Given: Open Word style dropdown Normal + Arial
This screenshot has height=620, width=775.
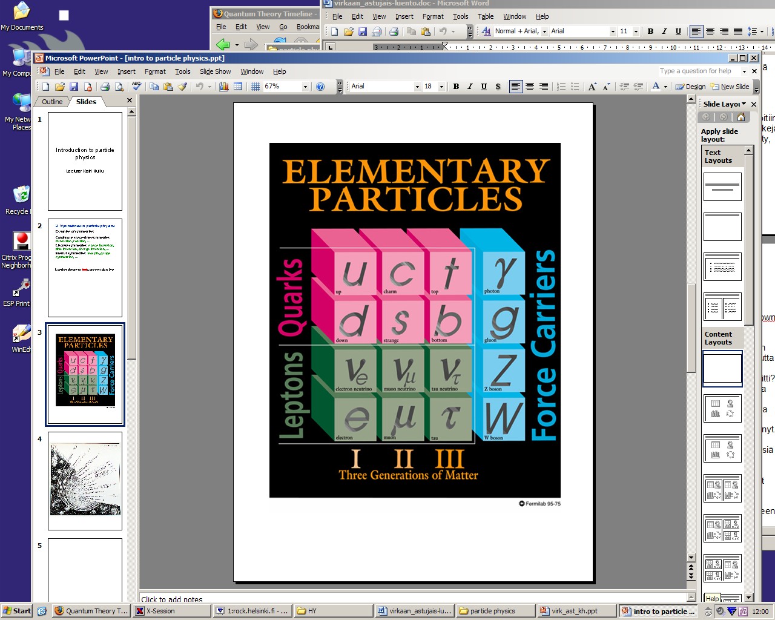Looking at the screenshot, I should click(544, 31).
